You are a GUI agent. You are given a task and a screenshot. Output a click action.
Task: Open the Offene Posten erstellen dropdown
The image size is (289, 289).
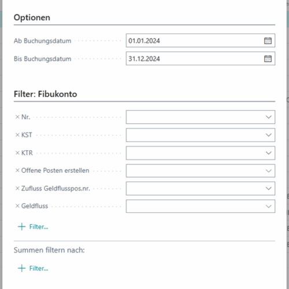(x=268, y=171)
